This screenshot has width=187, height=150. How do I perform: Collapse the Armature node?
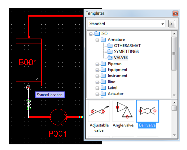(97, 40)
